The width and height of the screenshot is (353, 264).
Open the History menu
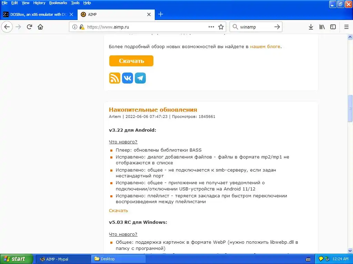click(39, 3)
